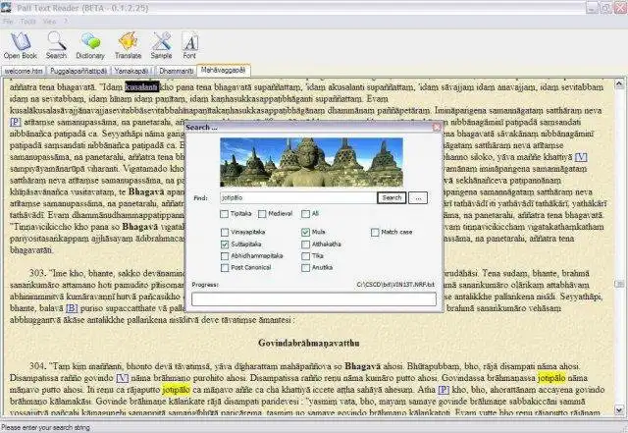Open the View menu
This screenshot has height=433, width=628.
(49, 22)
